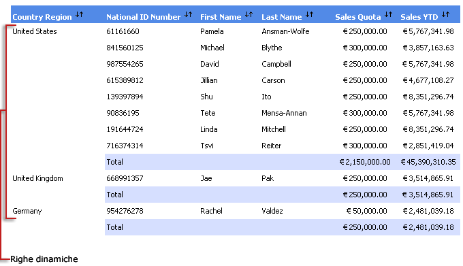Click last name Mensa-Annan cell

click(284, 113)
